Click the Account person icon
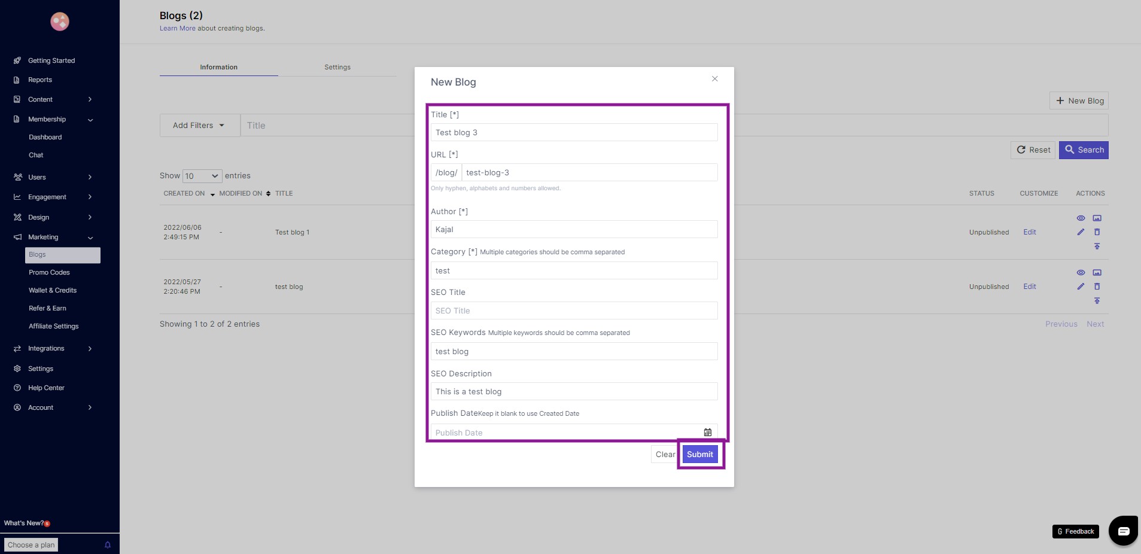The height and width of the screenshot is (554, 1141). 17,407
